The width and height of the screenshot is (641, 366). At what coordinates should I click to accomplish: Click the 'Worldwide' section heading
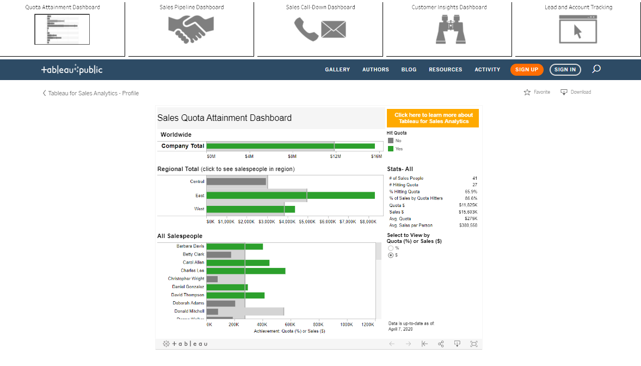176,135
